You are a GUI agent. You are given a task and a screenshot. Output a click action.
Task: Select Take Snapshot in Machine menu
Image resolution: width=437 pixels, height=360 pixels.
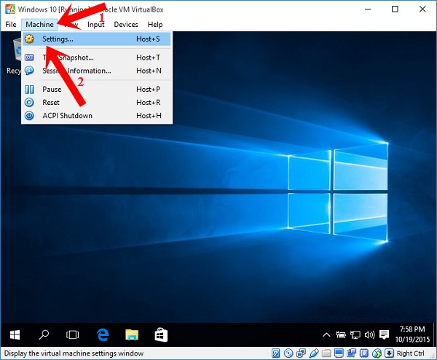click(96, 58)
